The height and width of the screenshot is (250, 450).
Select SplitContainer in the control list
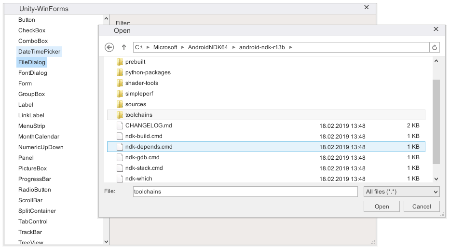(x=37, y=211)
